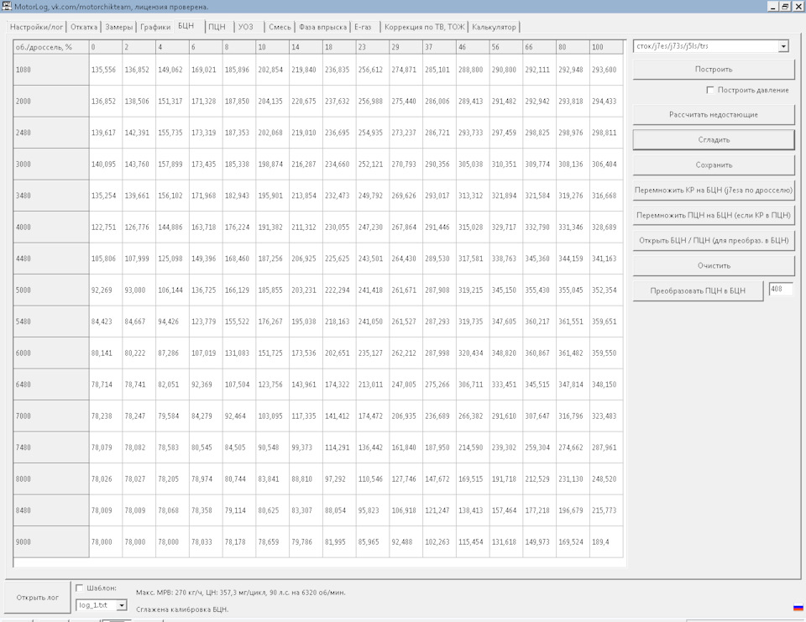Click the Построить button
This screenshot has height=622, width=806.
pyautogui.click(x=714, y=70)
